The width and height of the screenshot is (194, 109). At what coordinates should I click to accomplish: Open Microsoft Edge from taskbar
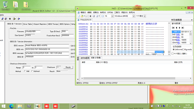12,106
